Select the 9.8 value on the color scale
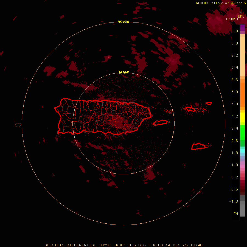Viewport: 247px width, 247px height. coord(235,31)
